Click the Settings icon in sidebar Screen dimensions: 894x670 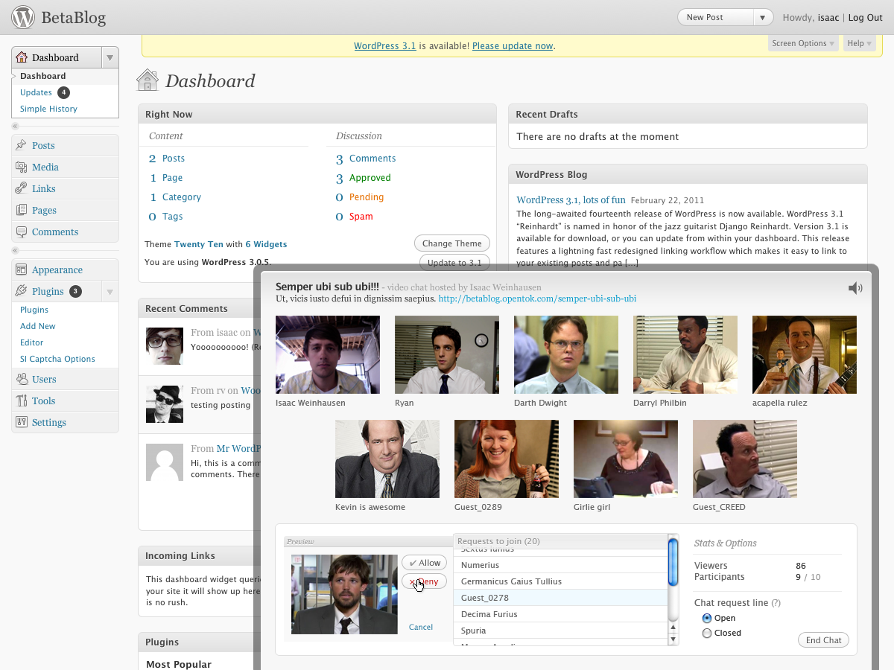click(22, 422)
